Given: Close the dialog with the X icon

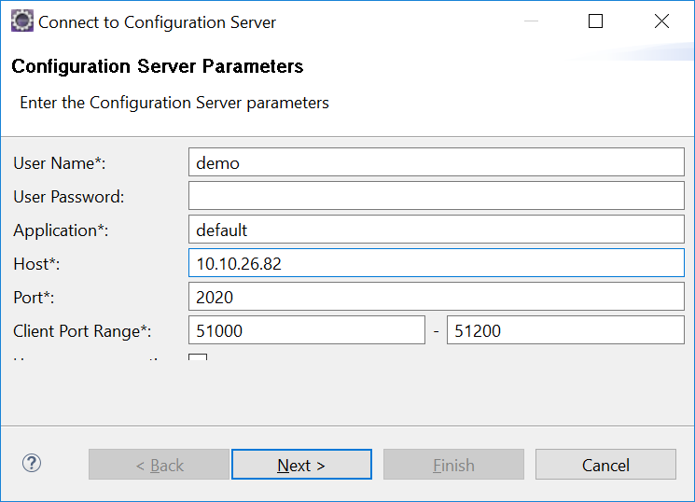Looking at the screenshot, I should (661, 21).
